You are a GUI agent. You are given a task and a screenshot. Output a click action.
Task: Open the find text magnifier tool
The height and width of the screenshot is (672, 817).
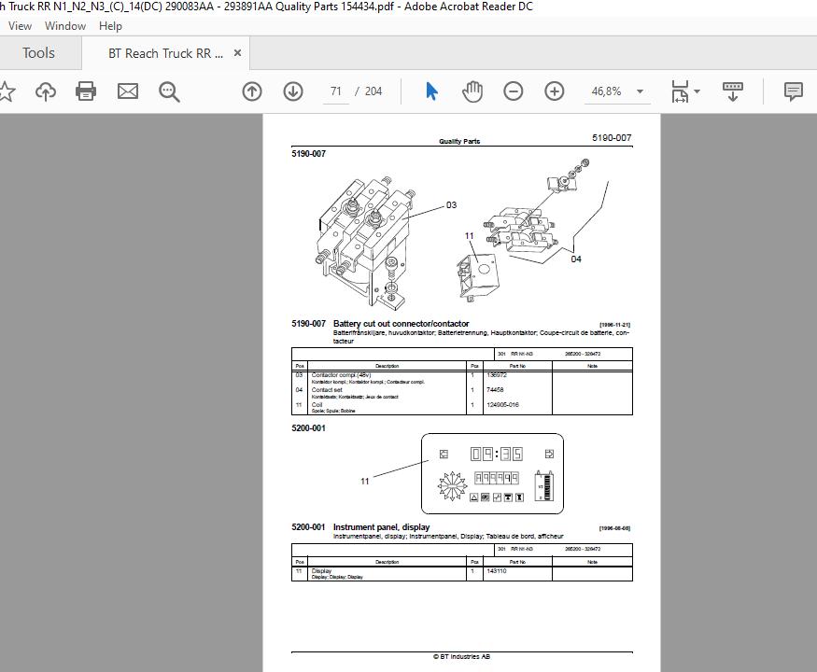[x=169, y=91]
